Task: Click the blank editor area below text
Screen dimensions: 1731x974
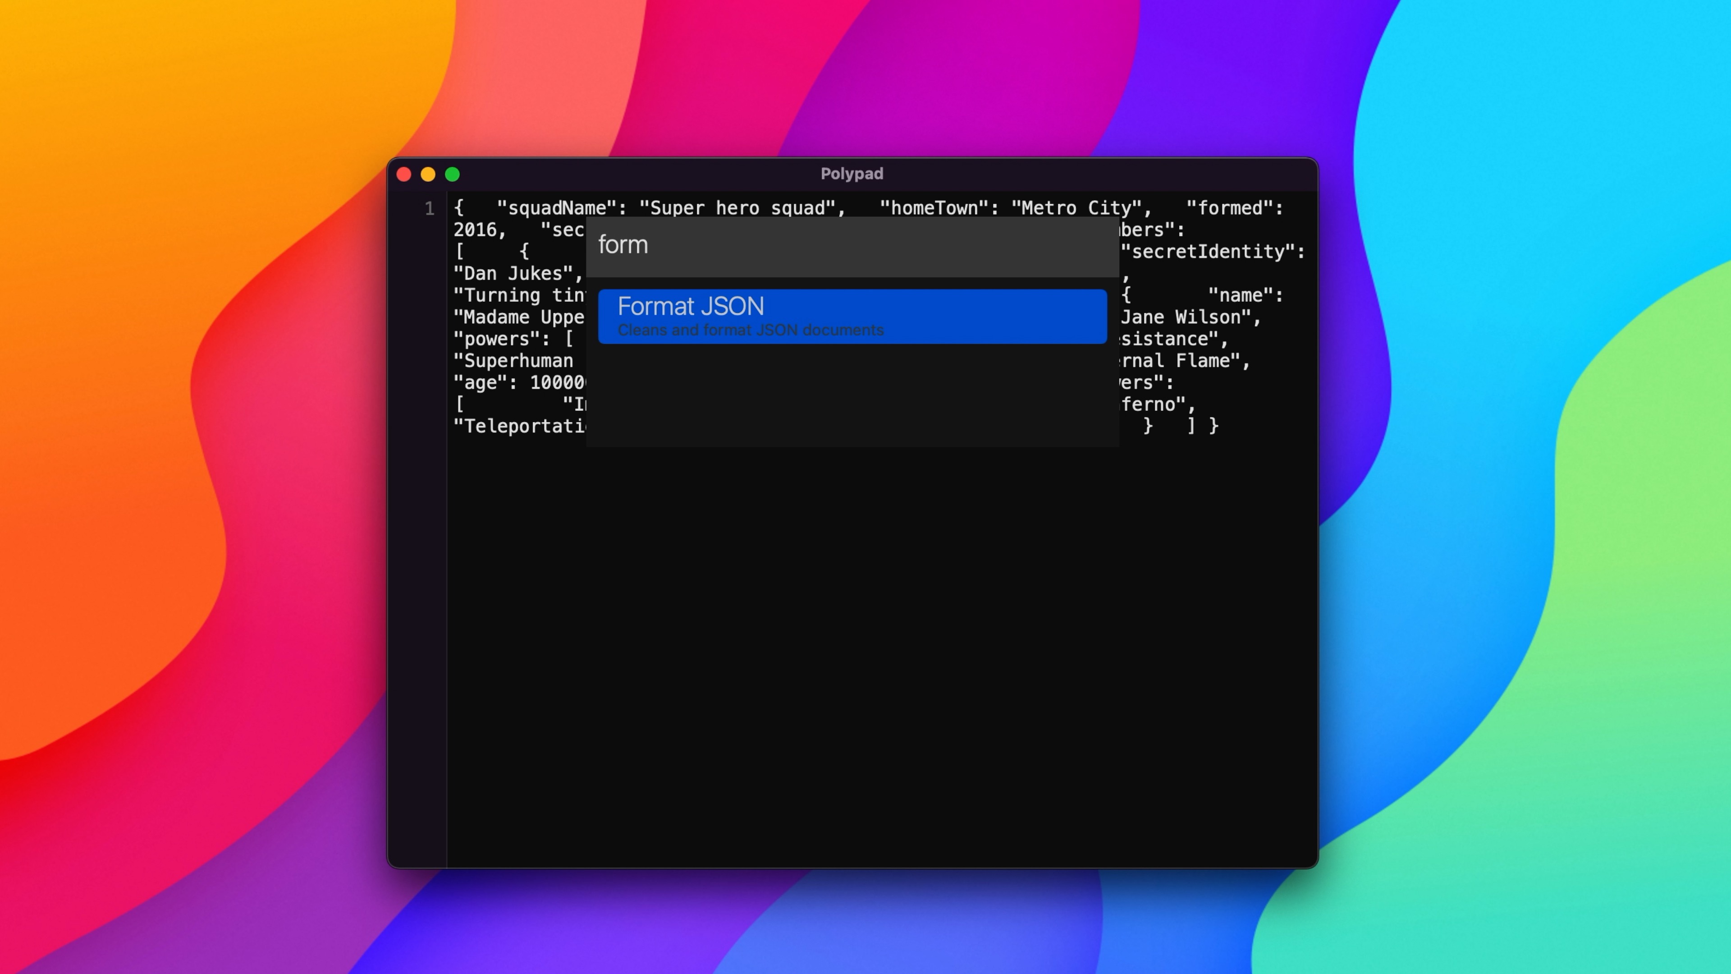Action: [874, 639]
